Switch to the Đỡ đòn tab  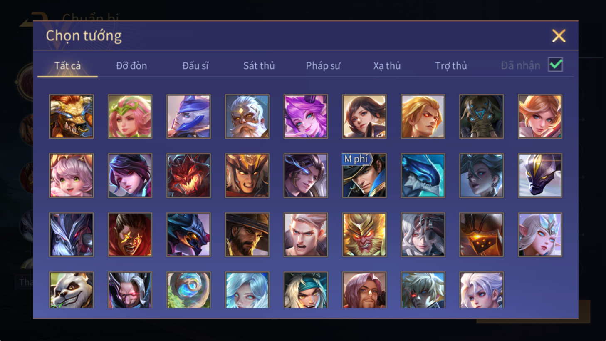pyautogui.click(x=131, y=65)
